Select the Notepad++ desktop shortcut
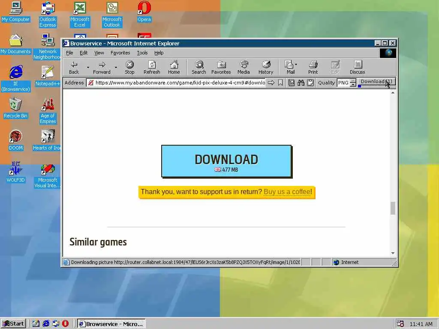The height and width of the screenshot is (329, 439). (x=47, y=76)
